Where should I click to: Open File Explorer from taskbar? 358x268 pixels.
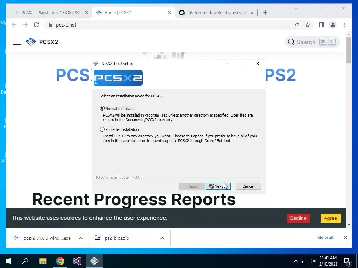[x=43, y=261]
